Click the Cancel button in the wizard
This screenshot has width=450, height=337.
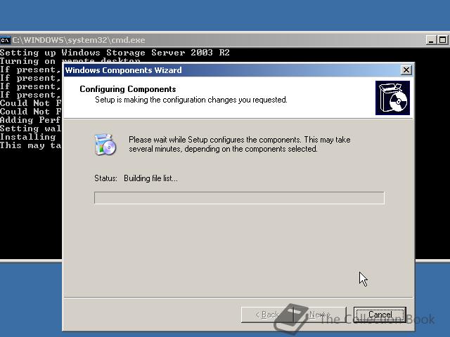380,315
